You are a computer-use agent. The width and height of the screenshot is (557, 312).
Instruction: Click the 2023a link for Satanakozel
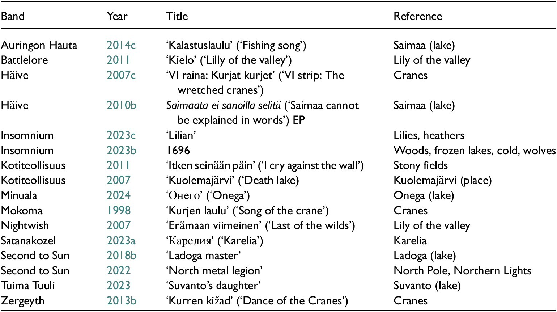tap(121, 240)
